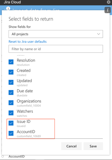Expand the dropdown chevron arrow

[x=98, y=34]
